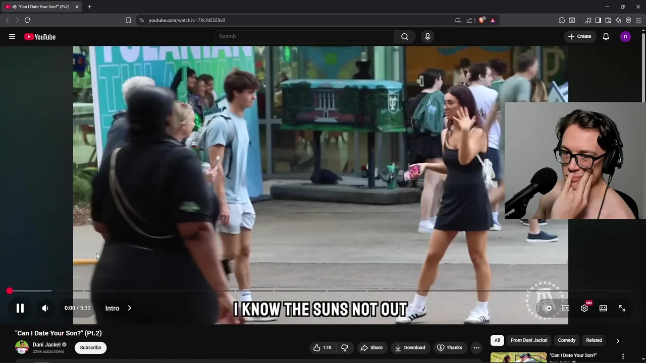The height and width of the screenshot is (363, 646).
Task: Select the From Dani Jackel chip
Action: click(x=529, y=340)
